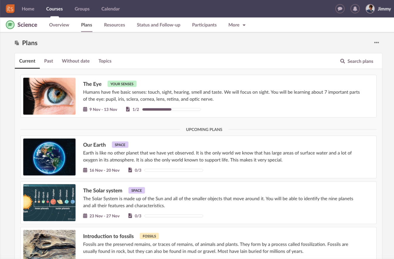Open the notifications bell icon

[x=355, y=9]
